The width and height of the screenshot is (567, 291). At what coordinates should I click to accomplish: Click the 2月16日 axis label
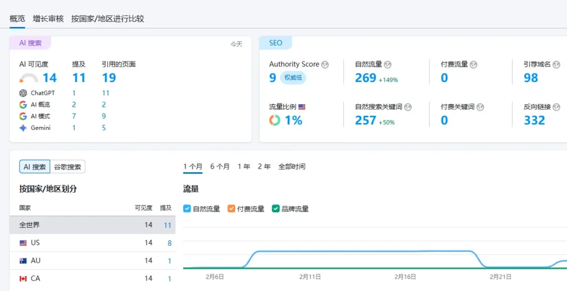coord(405,277)
